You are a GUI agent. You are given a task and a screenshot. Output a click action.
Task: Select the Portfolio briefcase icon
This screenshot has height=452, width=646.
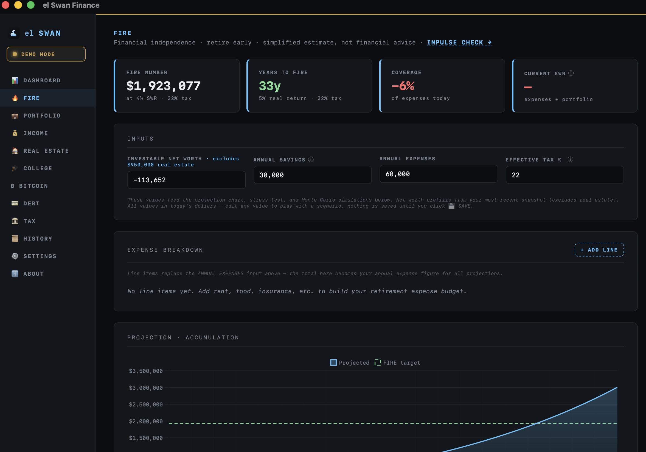pos(42,115)
